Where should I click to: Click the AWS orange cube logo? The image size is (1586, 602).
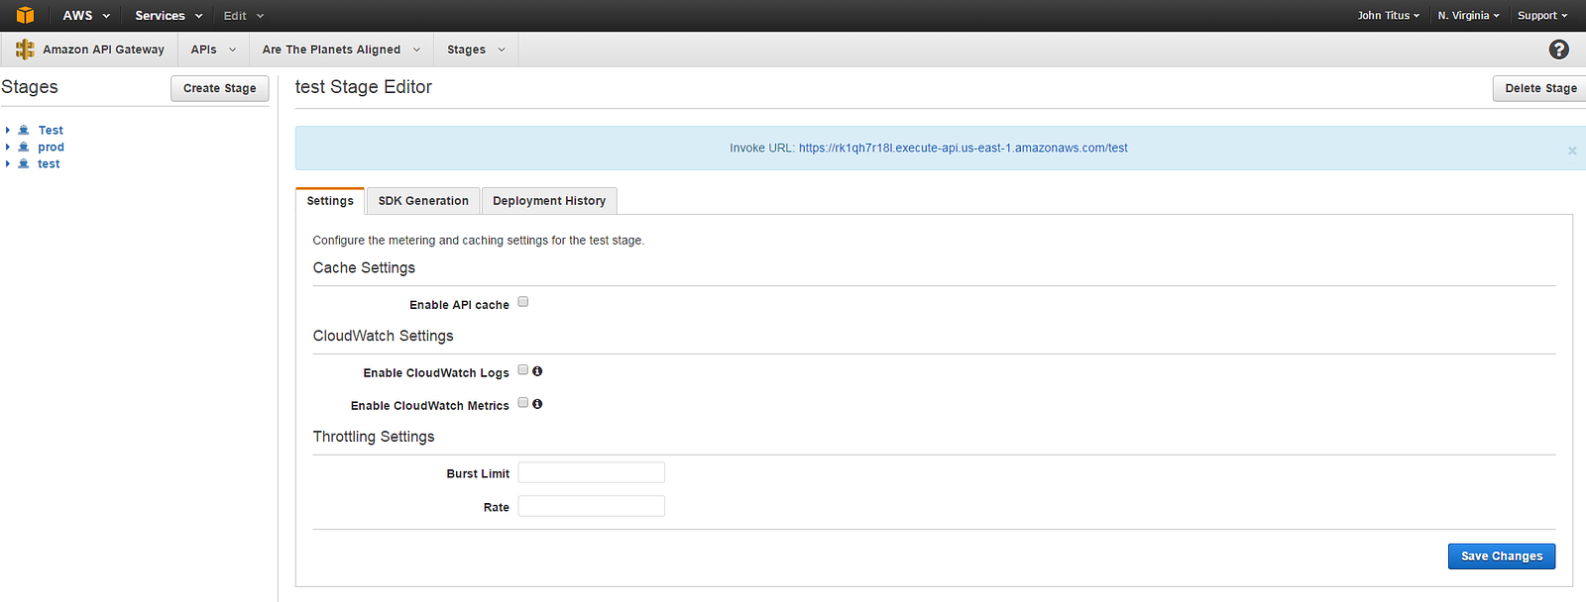[x=25, y=15]
